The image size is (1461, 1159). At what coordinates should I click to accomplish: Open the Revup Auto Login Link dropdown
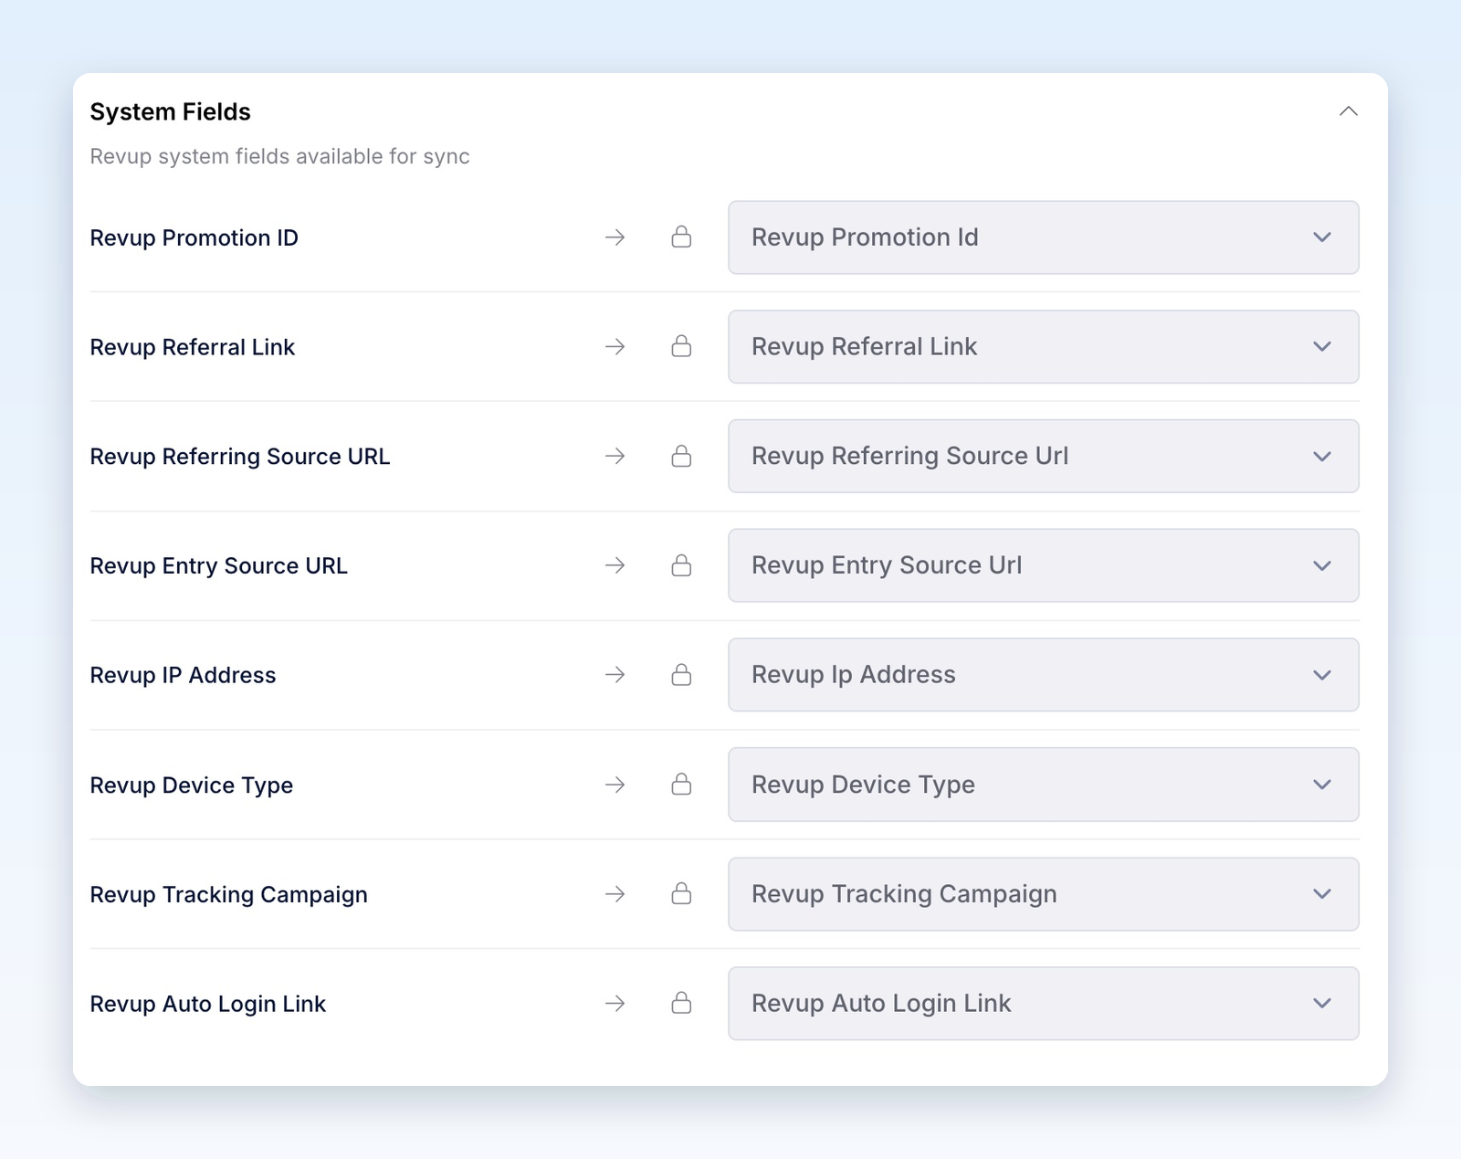1044,1003
